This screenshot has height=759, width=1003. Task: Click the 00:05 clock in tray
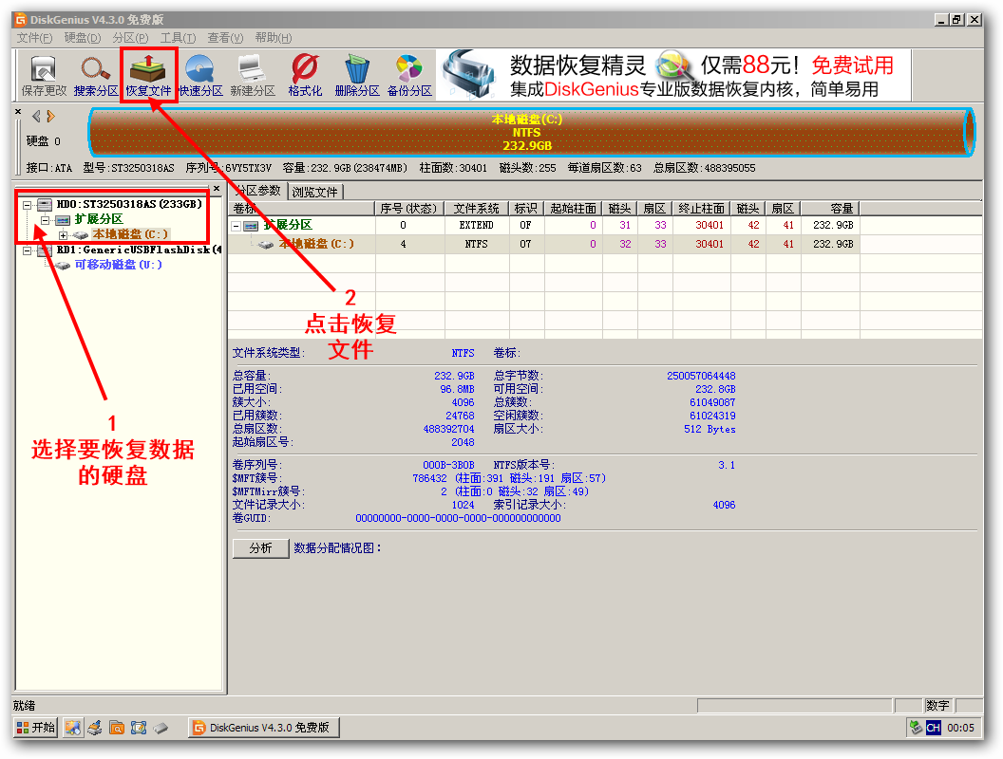pos(960,728)
